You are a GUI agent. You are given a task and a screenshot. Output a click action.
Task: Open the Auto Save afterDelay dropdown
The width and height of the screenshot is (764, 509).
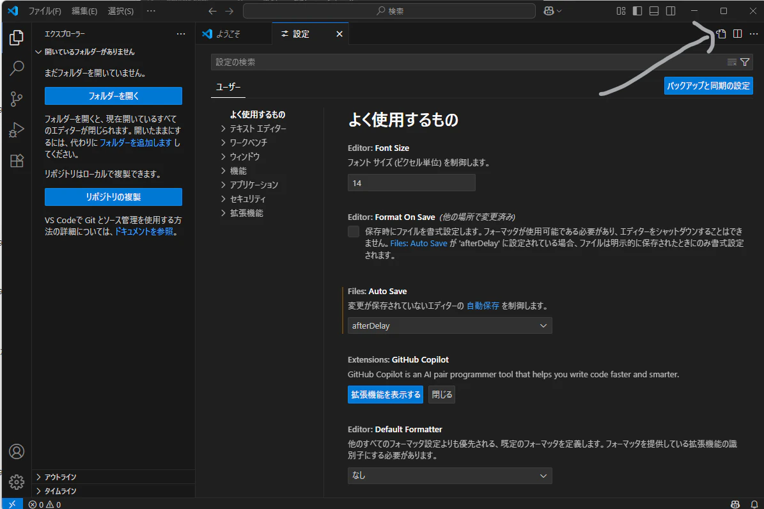coord(449,325)
